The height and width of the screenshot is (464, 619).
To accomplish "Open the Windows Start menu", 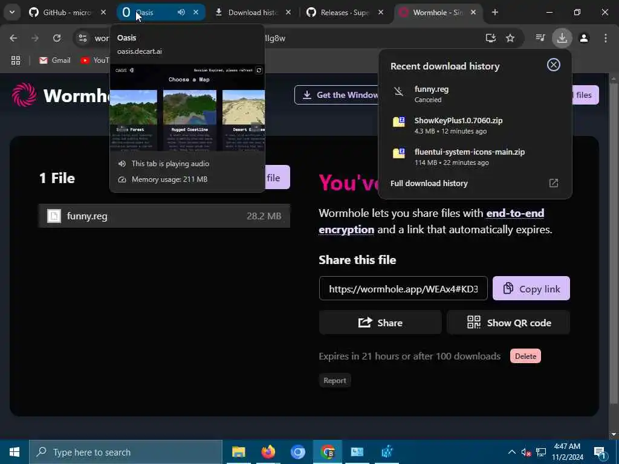I will 15,452.
